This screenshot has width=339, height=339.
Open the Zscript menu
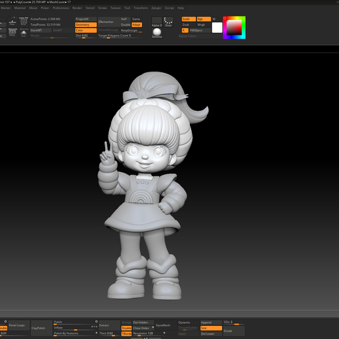tap(169, 8)
